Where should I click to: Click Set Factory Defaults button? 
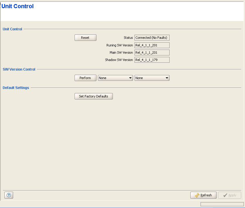[94, 96]
